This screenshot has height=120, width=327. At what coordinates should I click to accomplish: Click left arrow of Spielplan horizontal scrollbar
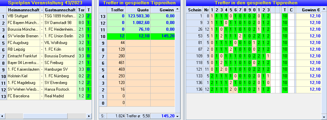pyautogui.click(x=2, y=116)
